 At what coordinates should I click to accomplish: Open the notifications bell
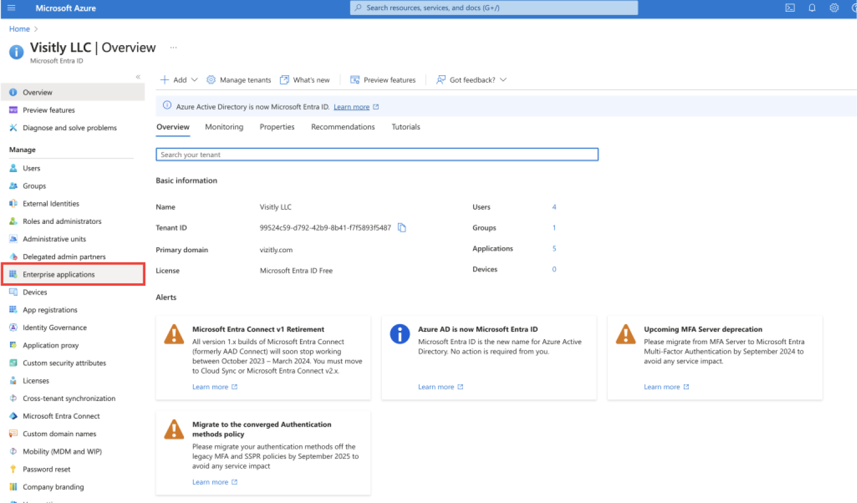812,8
